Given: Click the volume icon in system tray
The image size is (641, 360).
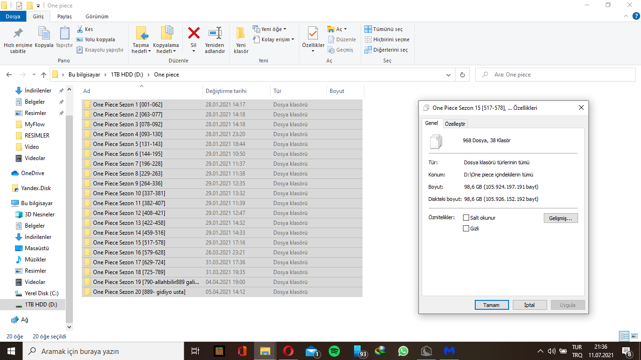Looking at the screenshot, I should click(x=552, y=351).
